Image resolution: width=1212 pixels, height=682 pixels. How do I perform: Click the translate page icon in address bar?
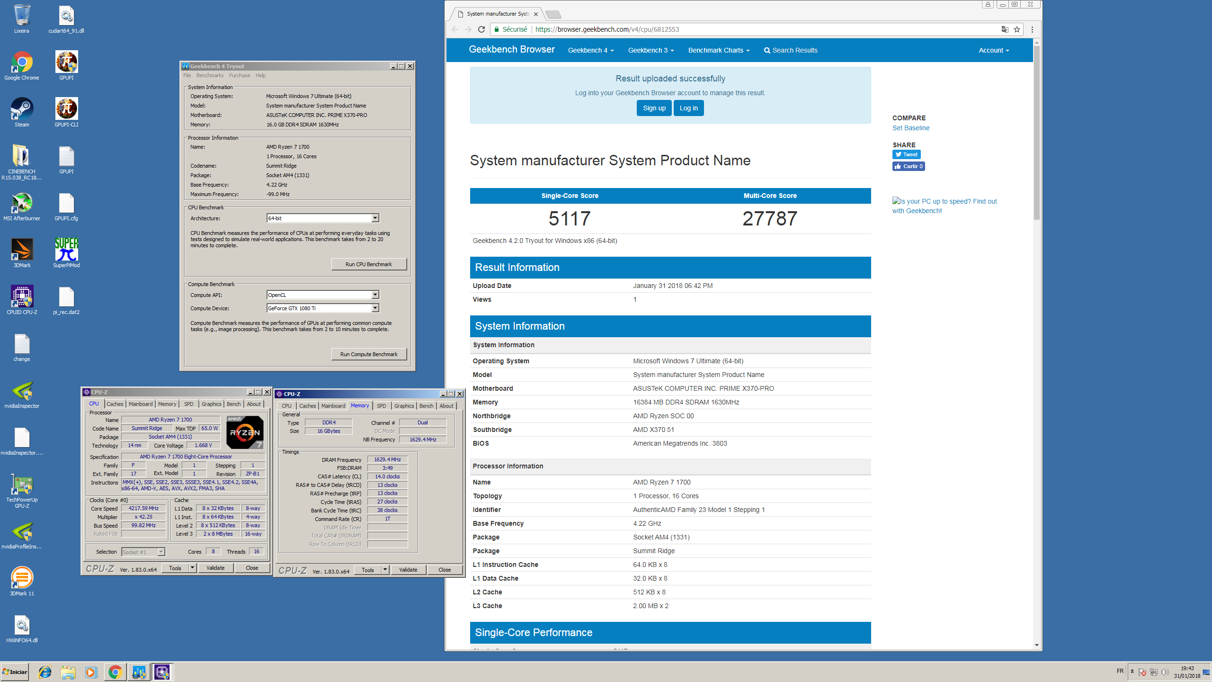[x=1005, y=29]
